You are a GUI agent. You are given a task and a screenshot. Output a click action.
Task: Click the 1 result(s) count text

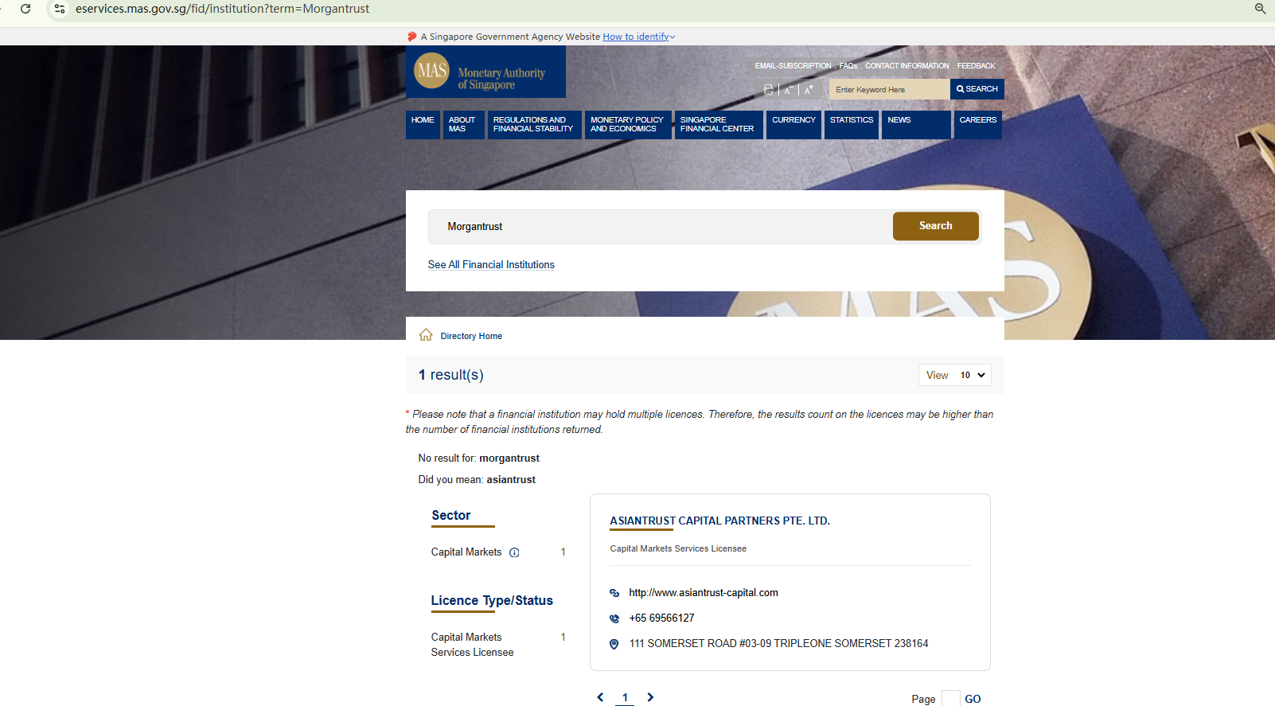click(451, 375)
